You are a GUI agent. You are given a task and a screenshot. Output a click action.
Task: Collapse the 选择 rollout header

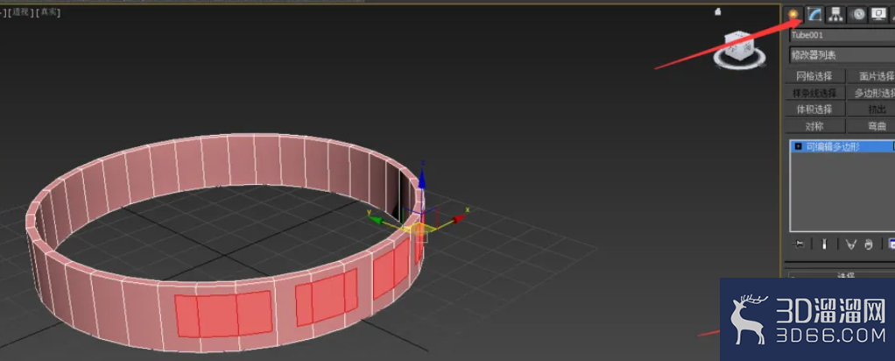coord(842,275)
